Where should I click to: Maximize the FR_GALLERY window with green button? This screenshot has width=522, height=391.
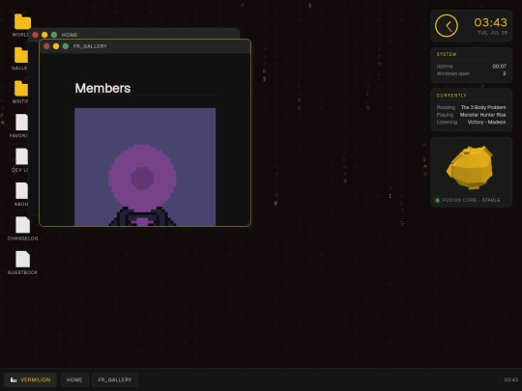point(66,46)
